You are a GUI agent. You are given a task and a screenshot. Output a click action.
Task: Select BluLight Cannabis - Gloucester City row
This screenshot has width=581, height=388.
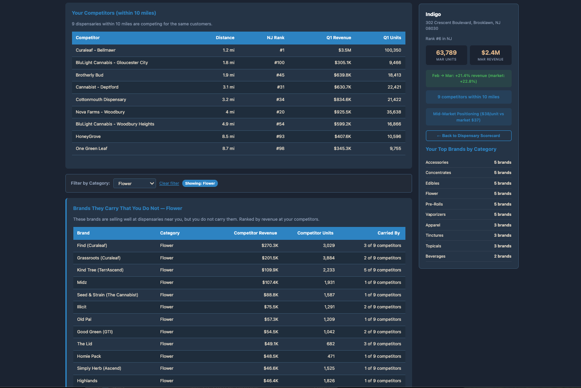(x=239, y=63)
